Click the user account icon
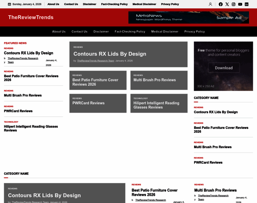 coord(210,4)
